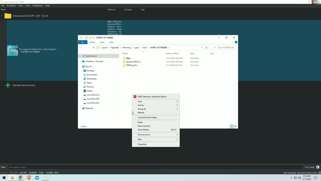Toggle the FXAA anti-aliasing status button
The image size is (321, 181).
pos(41,173)
